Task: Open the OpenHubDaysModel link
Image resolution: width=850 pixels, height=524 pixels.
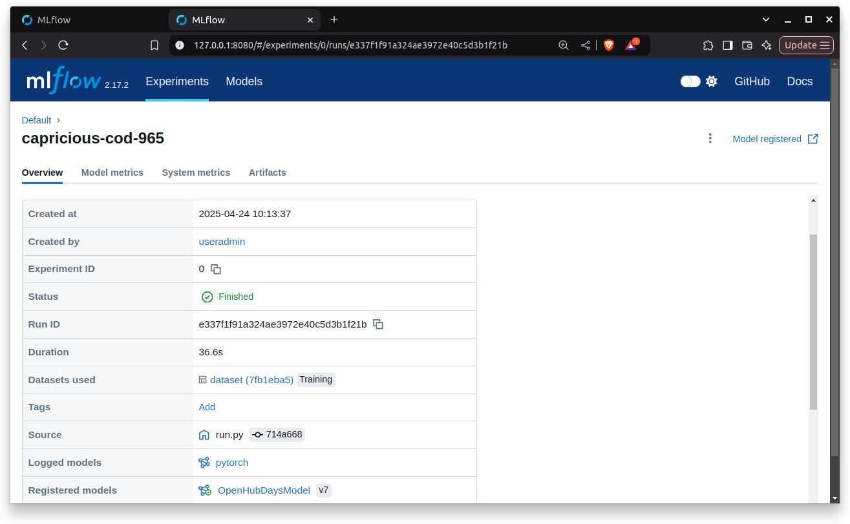Action: pyautogui.click(x=264, y=490)
